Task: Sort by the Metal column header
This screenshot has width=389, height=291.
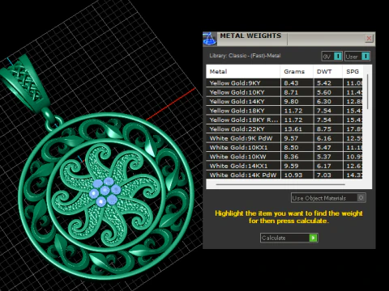Action: [243, 71]
